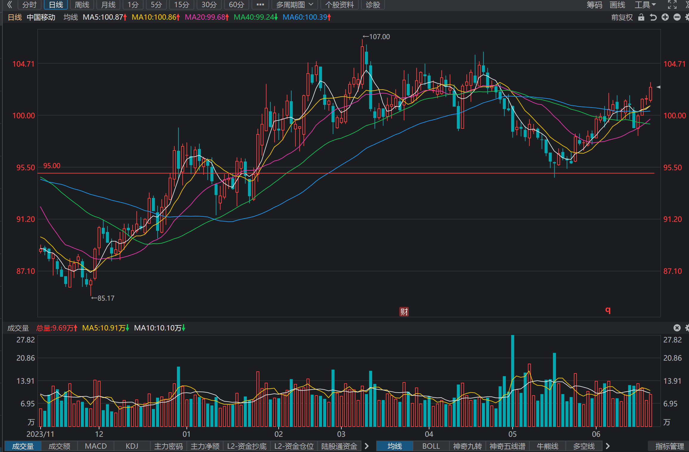Click volume 总量:9.69万 label

pos(57,328)
